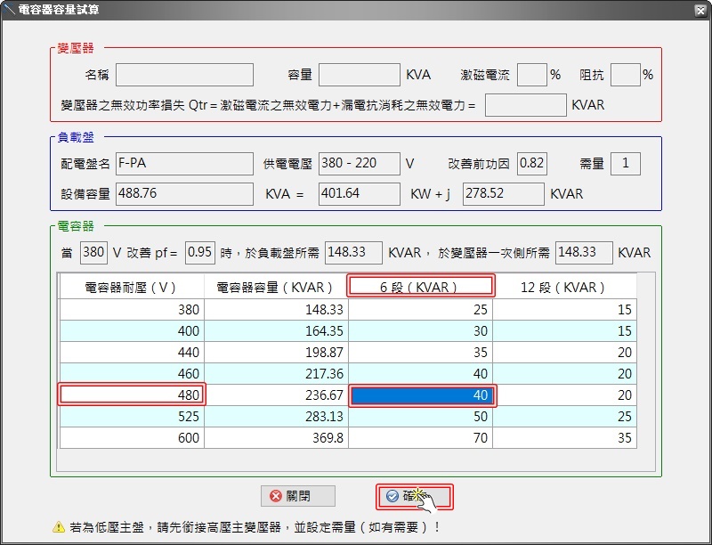
Task: Click the 變壓器 名稱 input field
Action: tap(184, 75)
